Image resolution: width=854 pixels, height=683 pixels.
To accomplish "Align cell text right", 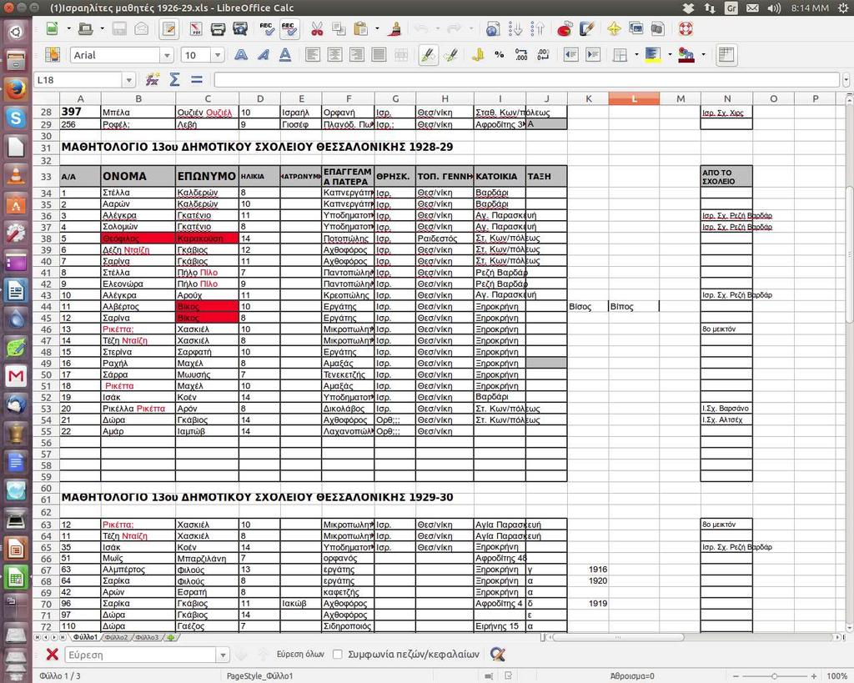I will pos(357,54).
